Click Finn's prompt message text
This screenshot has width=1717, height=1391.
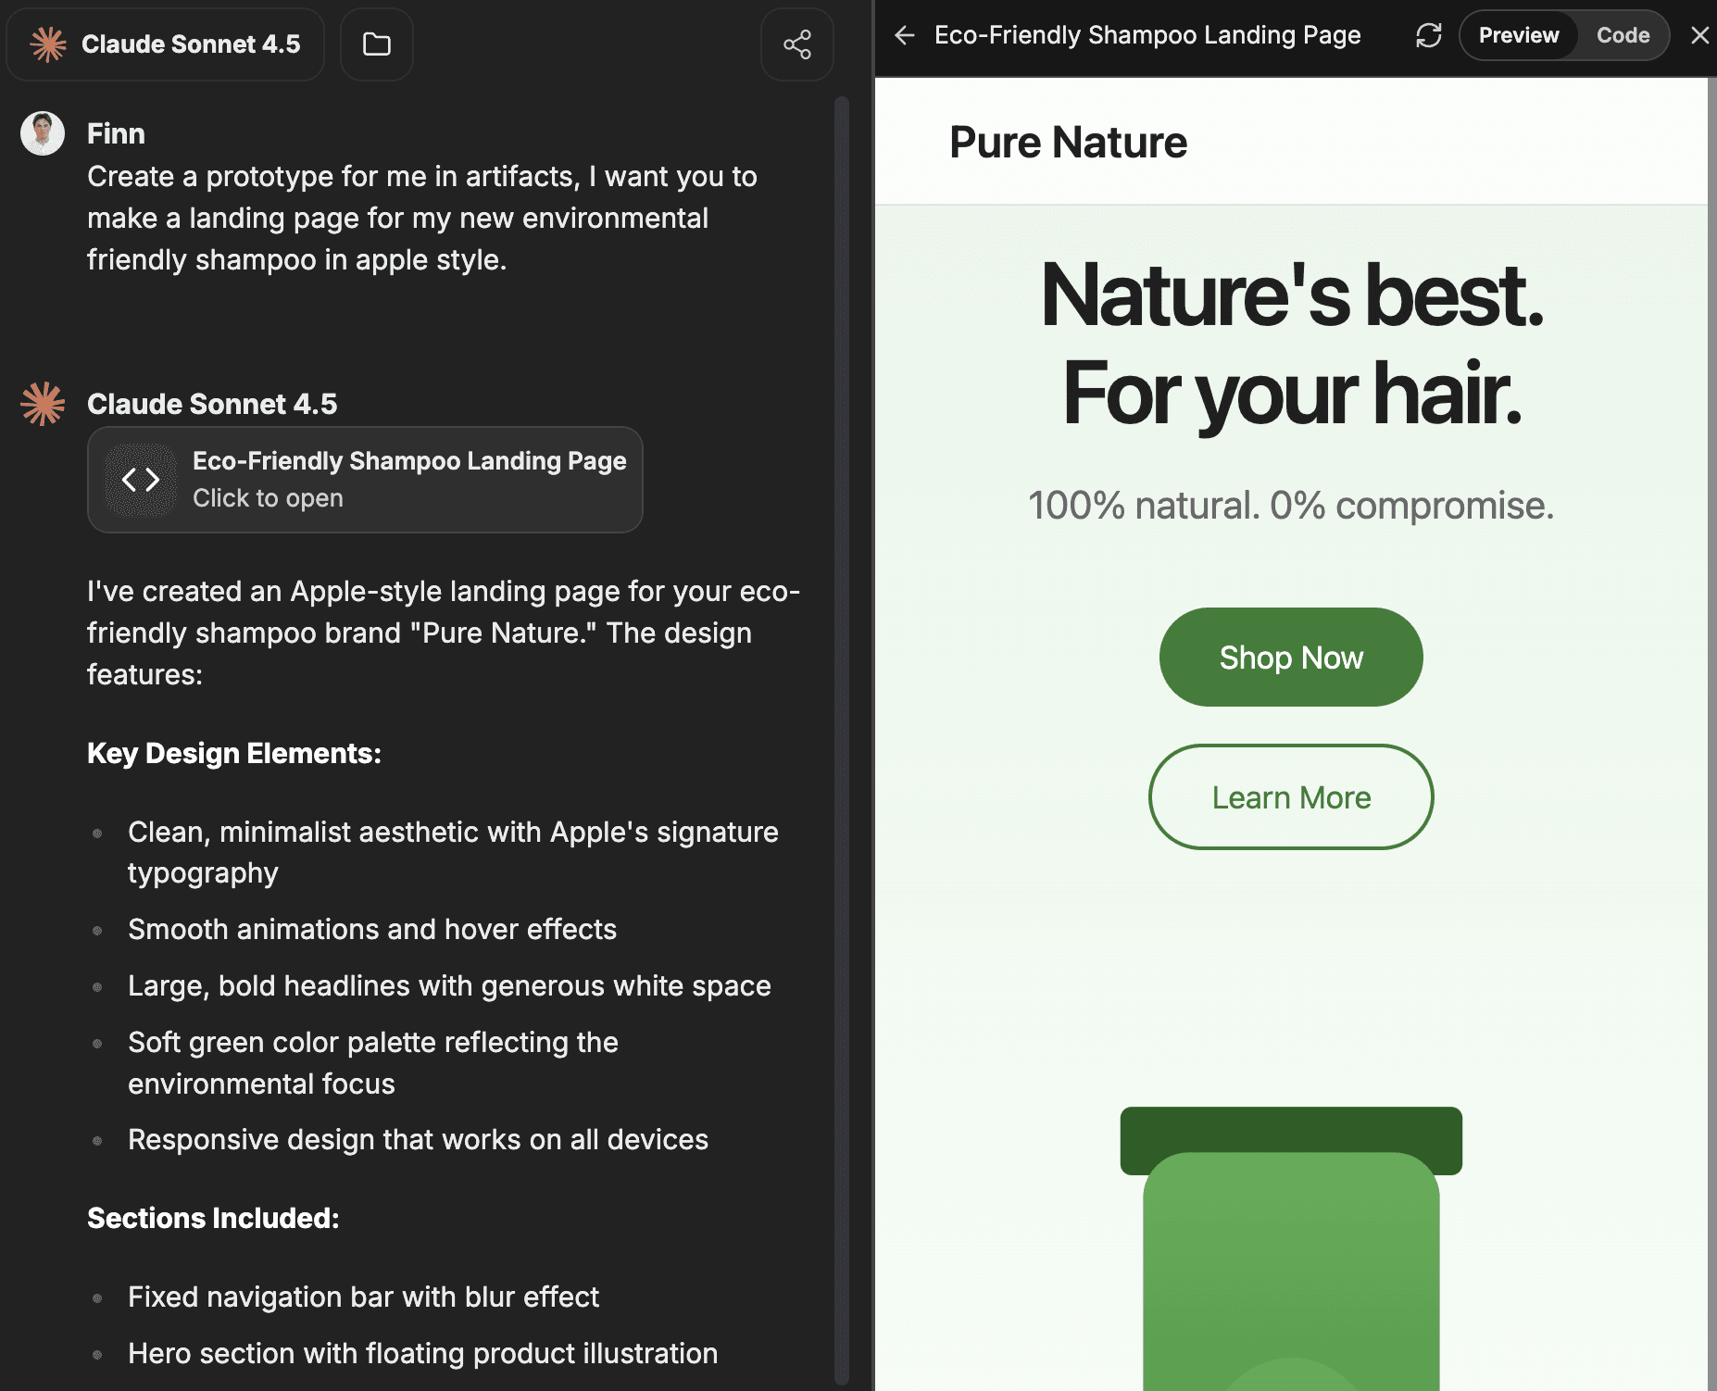[422, 219]
